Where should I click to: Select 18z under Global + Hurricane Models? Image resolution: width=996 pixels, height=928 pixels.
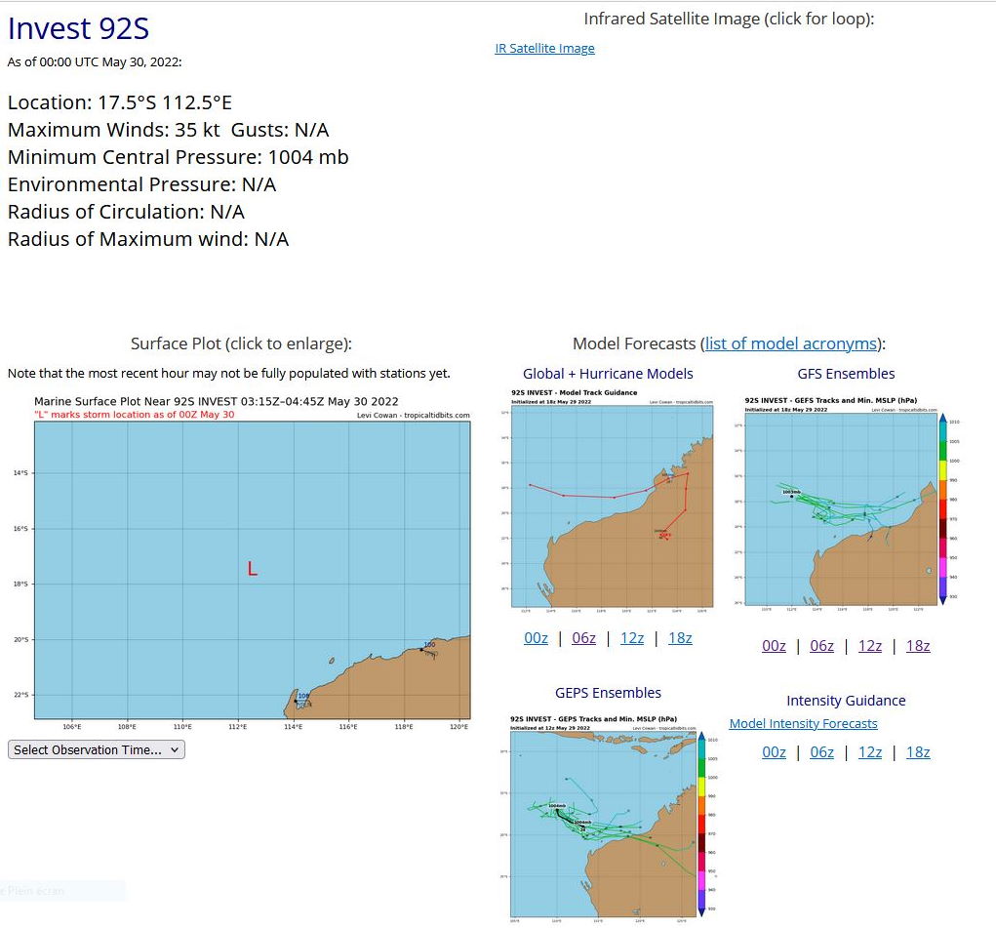pyautogui.click(x=680, y=638)
